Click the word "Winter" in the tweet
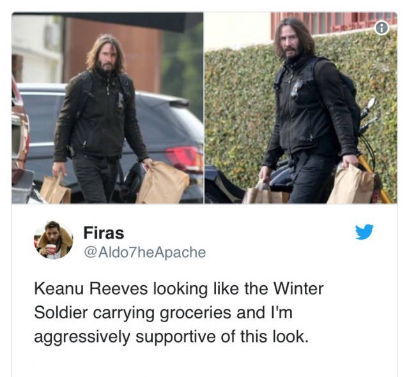The image size is (409, 377). [298, 289]
